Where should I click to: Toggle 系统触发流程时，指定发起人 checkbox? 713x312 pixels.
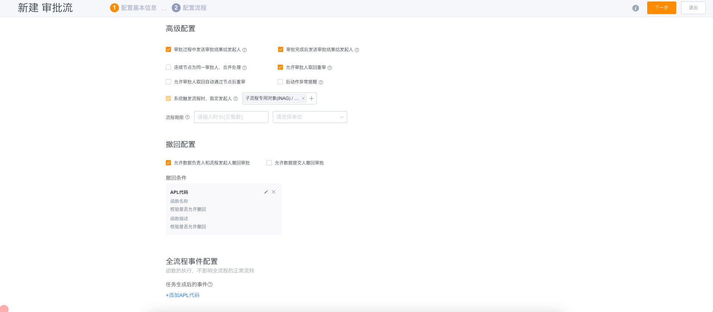(168, 98)
